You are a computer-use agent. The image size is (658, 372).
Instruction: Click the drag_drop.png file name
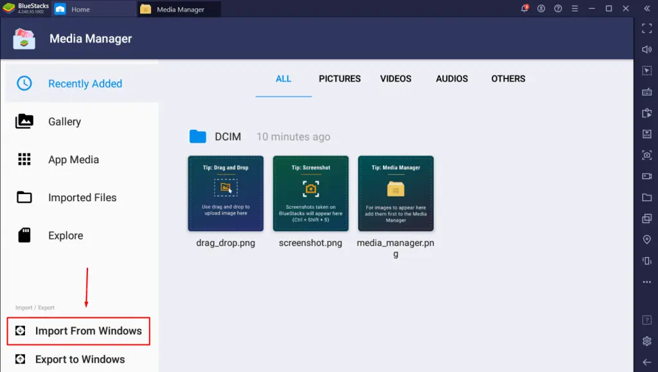226,243
